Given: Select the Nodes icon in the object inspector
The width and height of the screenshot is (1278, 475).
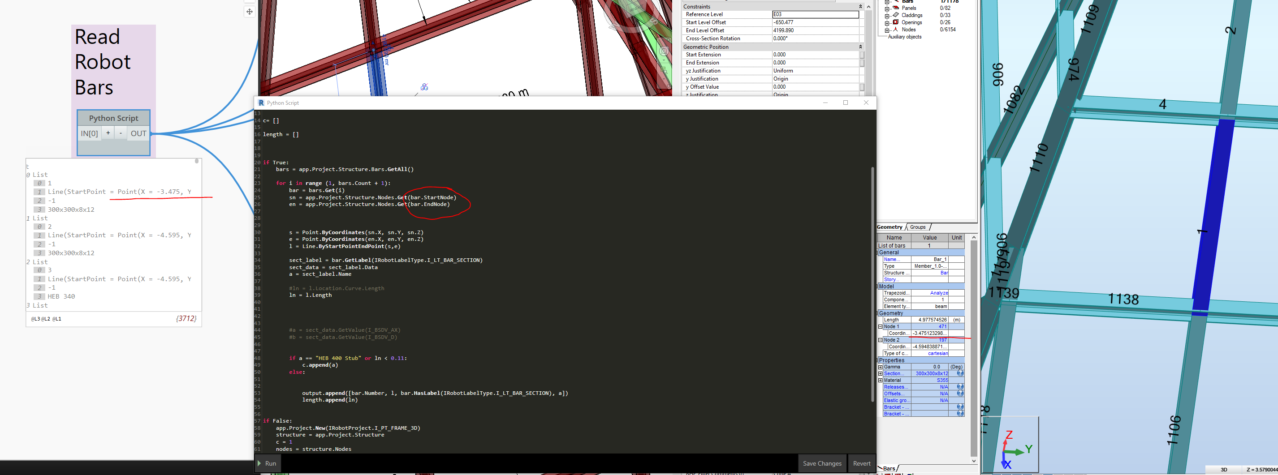Looking at the screenshot, I should pos(897,29).
